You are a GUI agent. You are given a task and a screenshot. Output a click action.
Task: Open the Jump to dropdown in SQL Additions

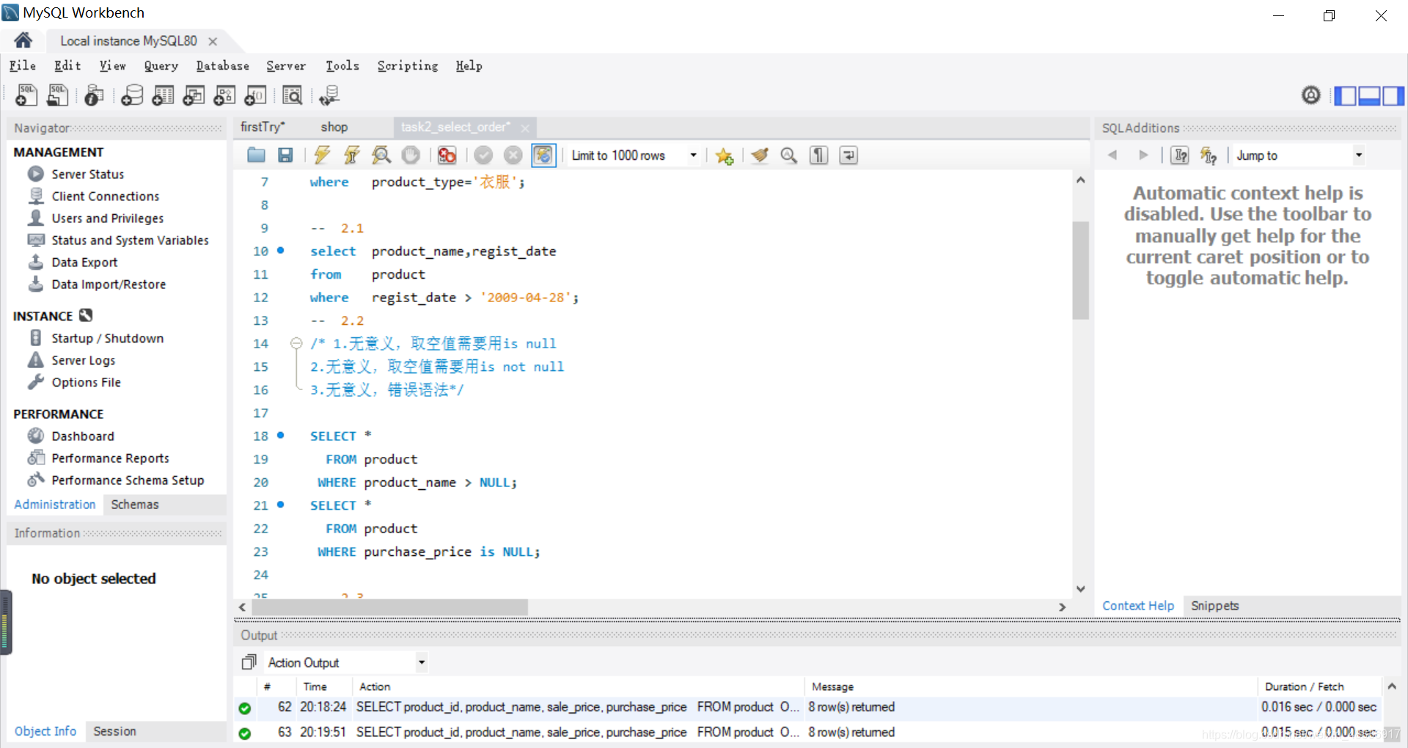[x=1357, y=155]
